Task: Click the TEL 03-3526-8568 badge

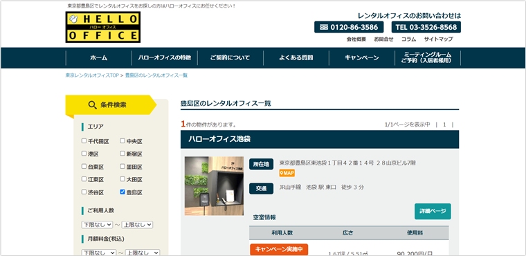Action: click(x=426, y=27)
